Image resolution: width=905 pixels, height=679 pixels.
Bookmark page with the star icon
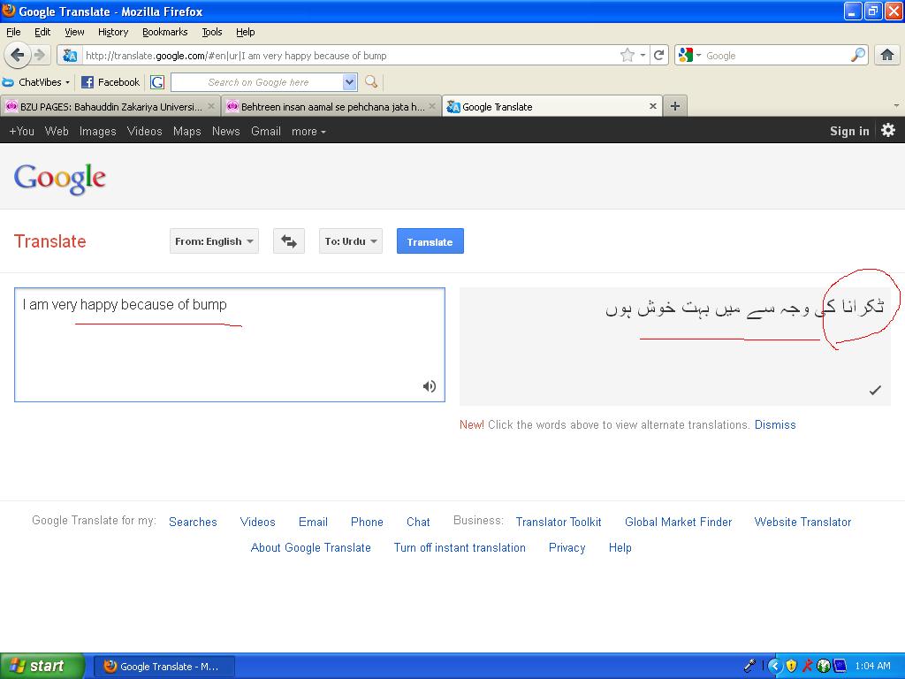tap(627, 56)
